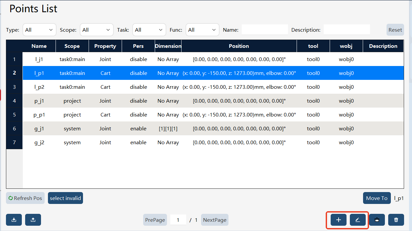Image resolution: width=412 pixels, height=231 pixels.
Task: Click the [1][1][1] dimension cell
Action: [x=168, y=129]
